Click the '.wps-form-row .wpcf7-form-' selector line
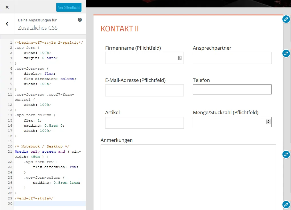 click(x=44, y=94)
